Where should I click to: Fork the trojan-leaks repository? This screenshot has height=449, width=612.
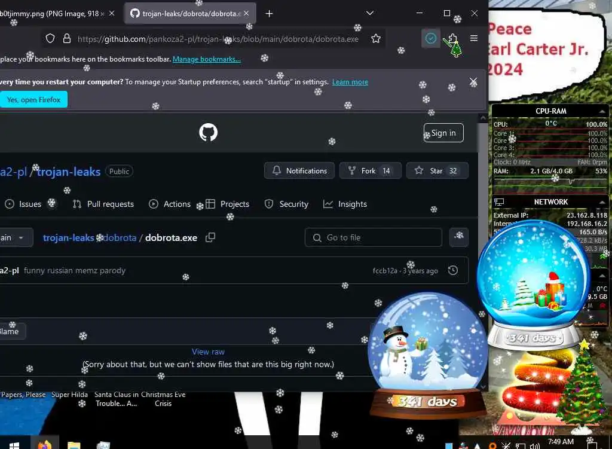(x=370, y=170)
